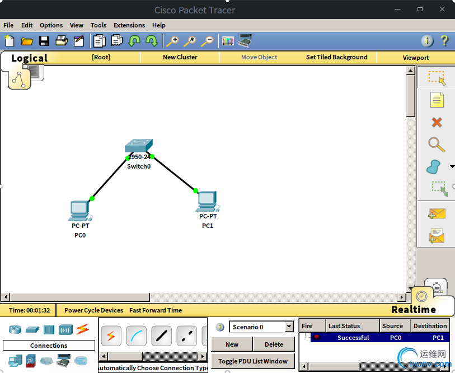The image size is (455, 373).
Task: Select the Custom Made Devices category
Action: [x=64, y=361]
